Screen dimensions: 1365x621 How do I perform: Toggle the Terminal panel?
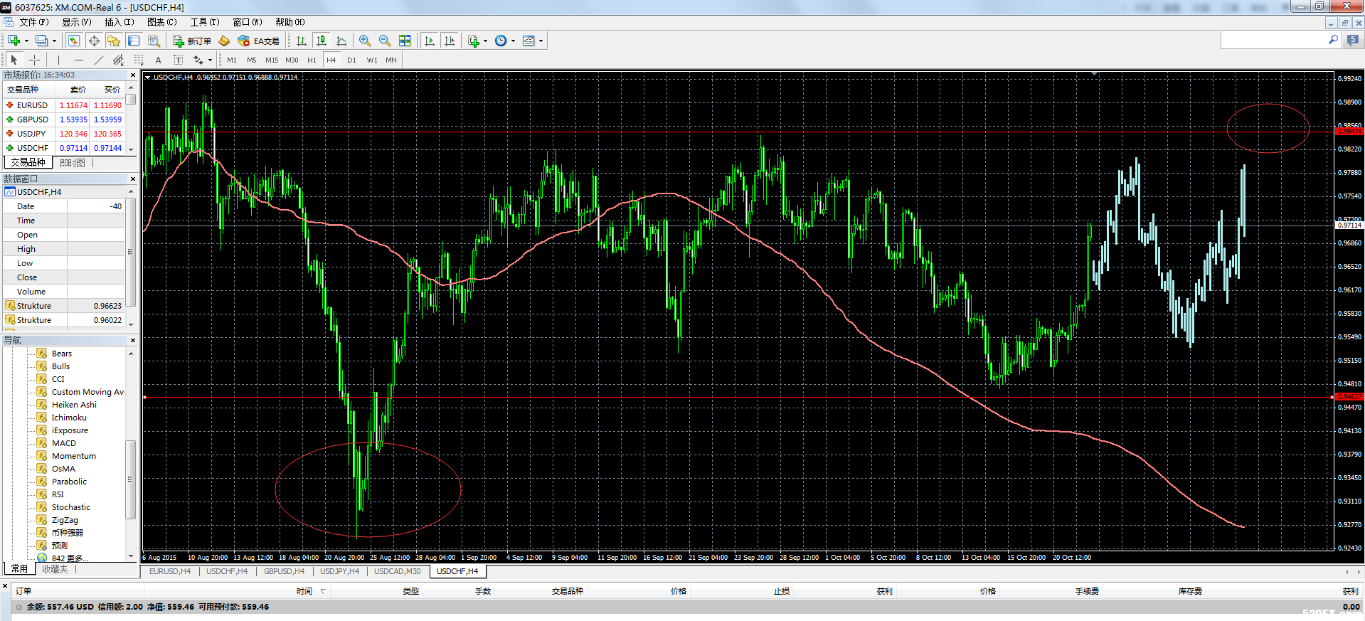click(134, 41)
